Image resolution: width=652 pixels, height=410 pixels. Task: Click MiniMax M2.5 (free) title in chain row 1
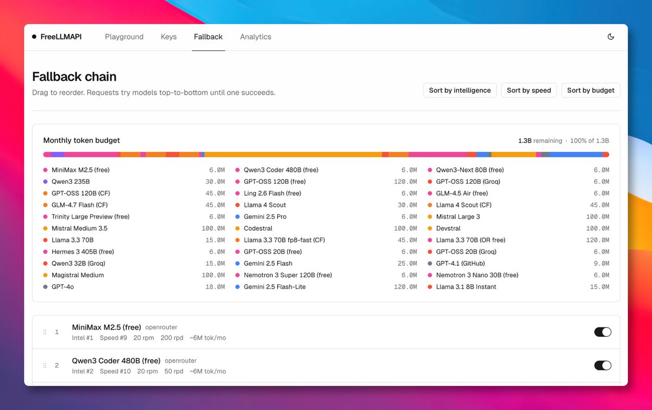tap(106, 327)
